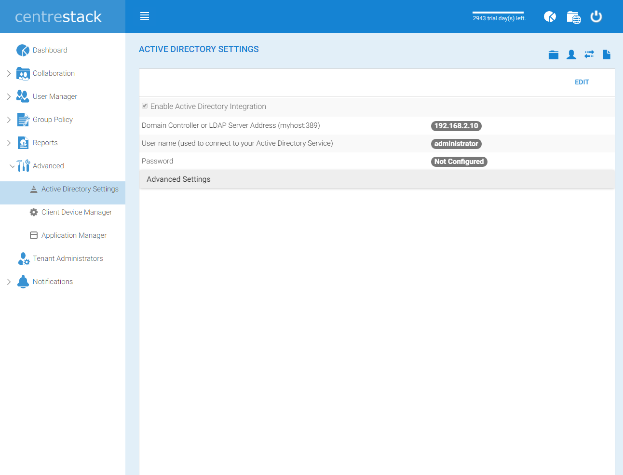Expand the Notifications chevron

coord(9,282)
